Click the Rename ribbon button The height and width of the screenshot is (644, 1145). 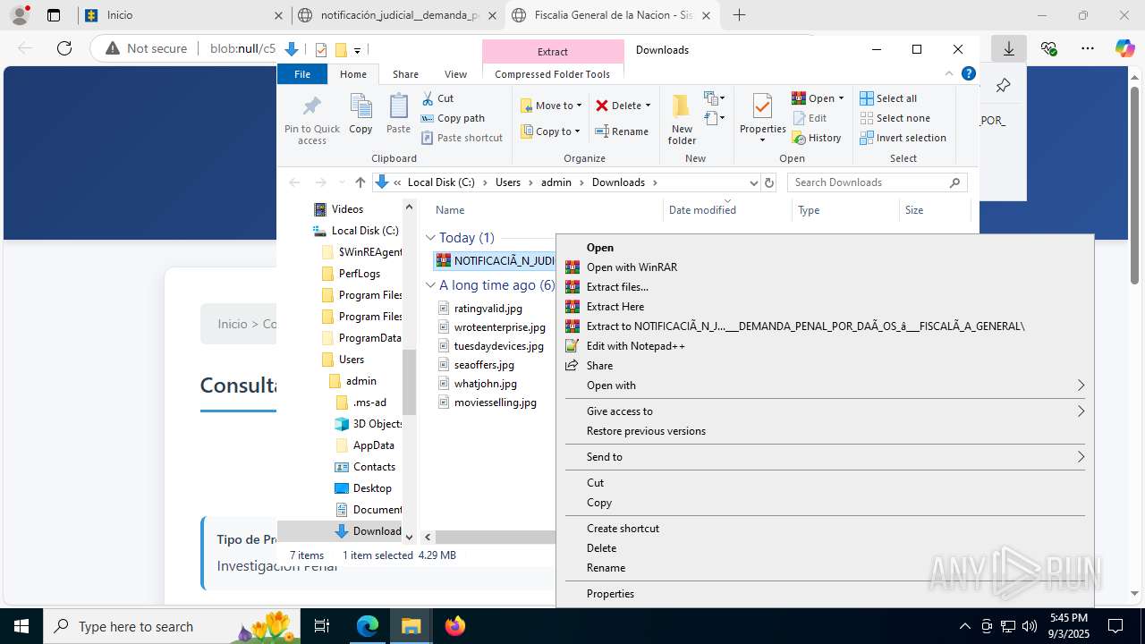(623, 131)
